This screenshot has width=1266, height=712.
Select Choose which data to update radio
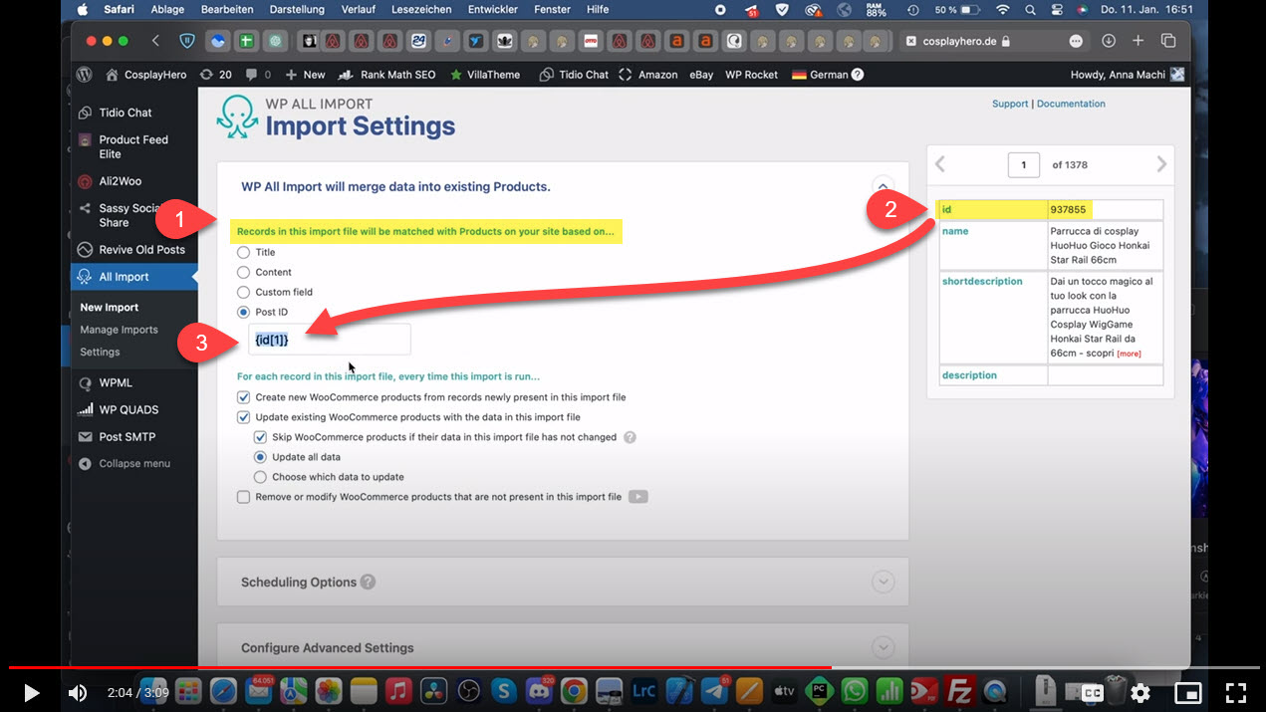(260, 477)
